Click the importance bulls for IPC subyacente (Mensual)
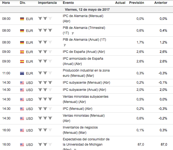The height and width of the screenshot is (150, 173). click(45, 82)
